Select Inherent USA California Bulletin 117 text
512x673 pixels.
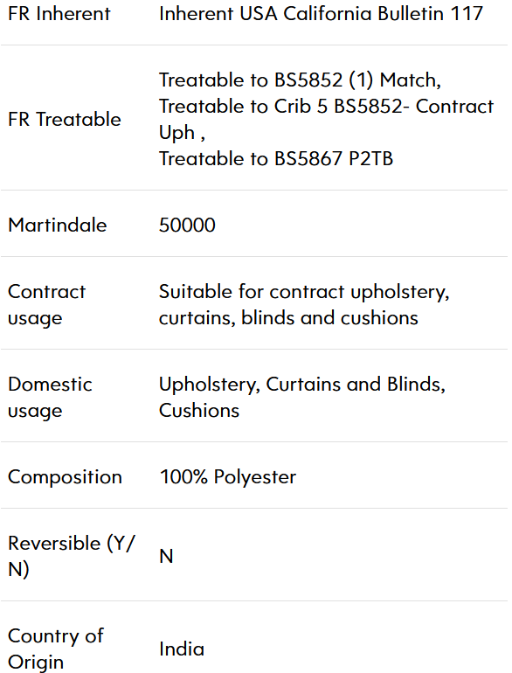click(x=321, y=14)
